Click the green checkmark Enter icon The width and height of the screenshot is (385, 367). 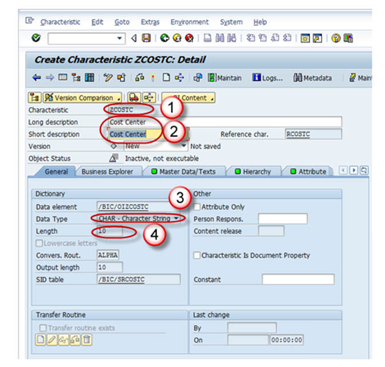37,38
